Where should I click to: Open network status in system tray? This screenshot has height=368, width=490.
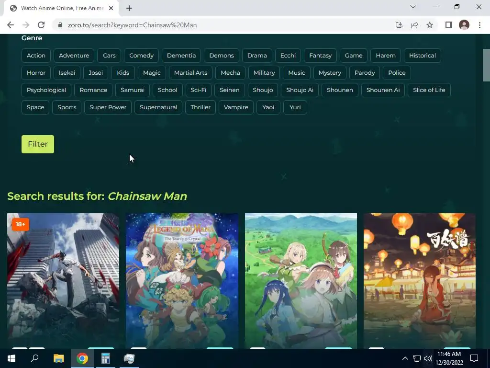click(x=417, y=358)
